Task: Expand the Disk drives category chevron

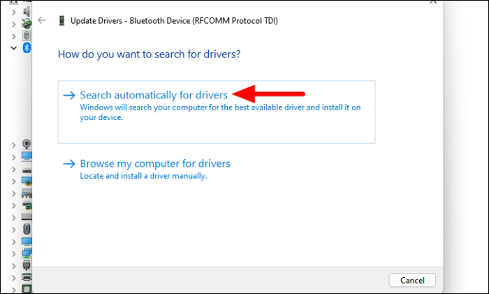Action: tap(13, 169)
